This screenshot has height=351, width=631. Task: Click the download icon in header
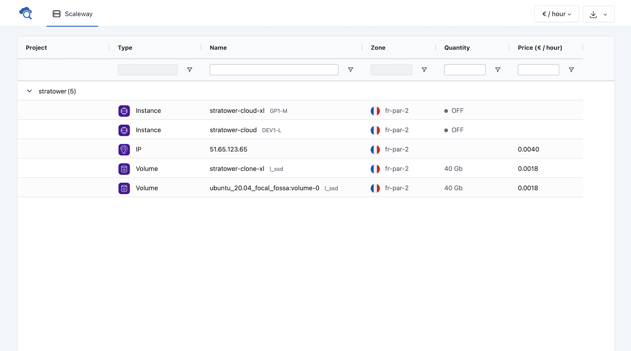[x=593, y=14]
